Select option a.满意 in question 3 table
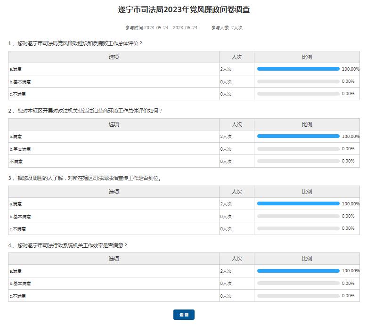This screenshot has height=325, width=367. pos(16,204)
